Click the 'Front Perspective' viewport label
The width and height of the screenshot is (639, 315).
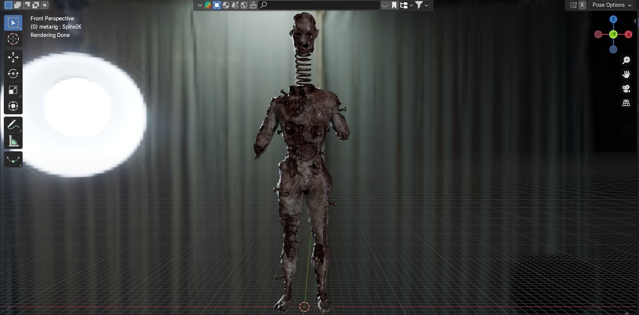(52, 18)
